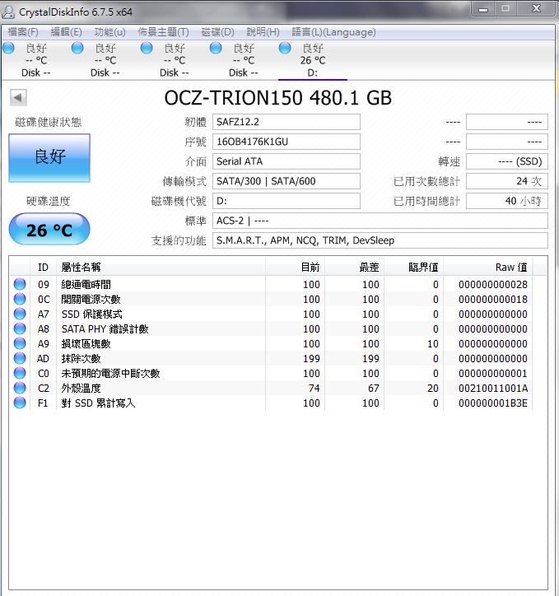
Task: Click current value 199 in 抹除次數 row
Action: (311, 358)
